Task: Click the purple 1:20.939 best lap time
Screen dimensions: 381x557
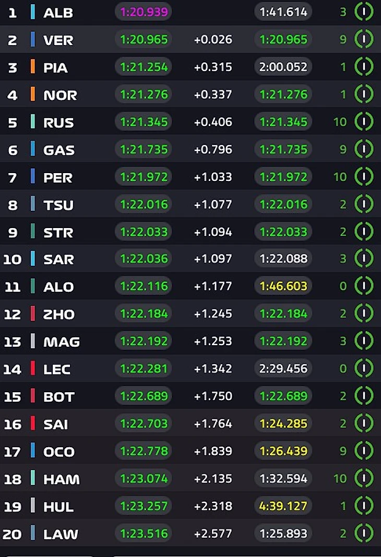Action: (x=144, y=12)
